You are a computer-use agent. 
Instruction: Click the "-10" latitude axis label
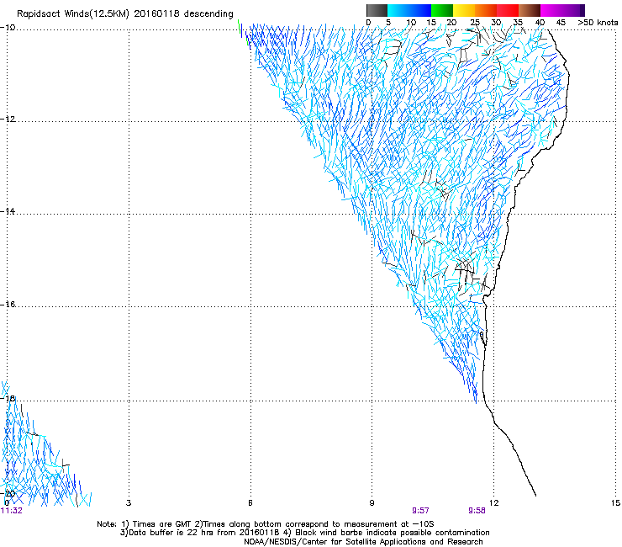click(x=8, y=27)
